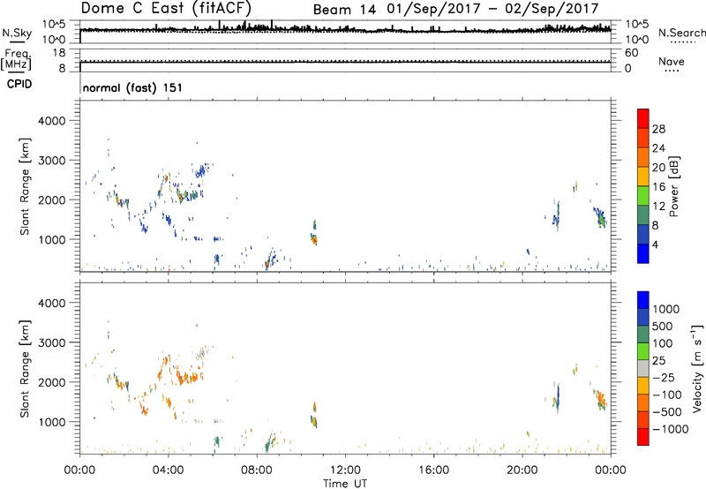Viewport: 706px width, 489px height.
Task: Click '4000' on power panel range axis
Action: 52,121
